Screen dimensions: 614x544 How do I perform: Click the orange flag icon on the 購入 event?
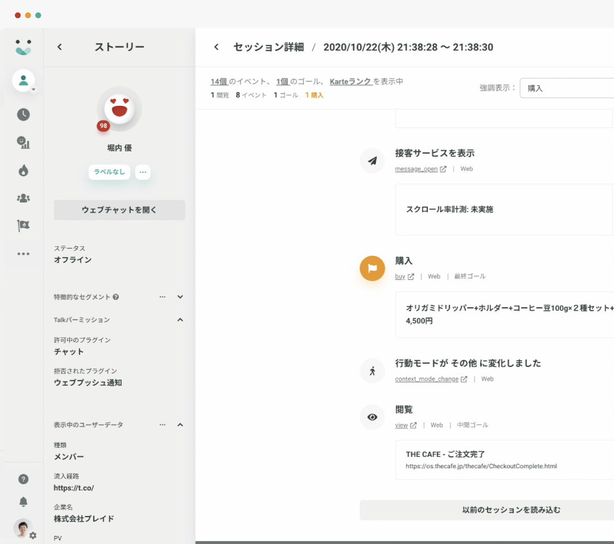pyautogui.click(x=372, y=268)
